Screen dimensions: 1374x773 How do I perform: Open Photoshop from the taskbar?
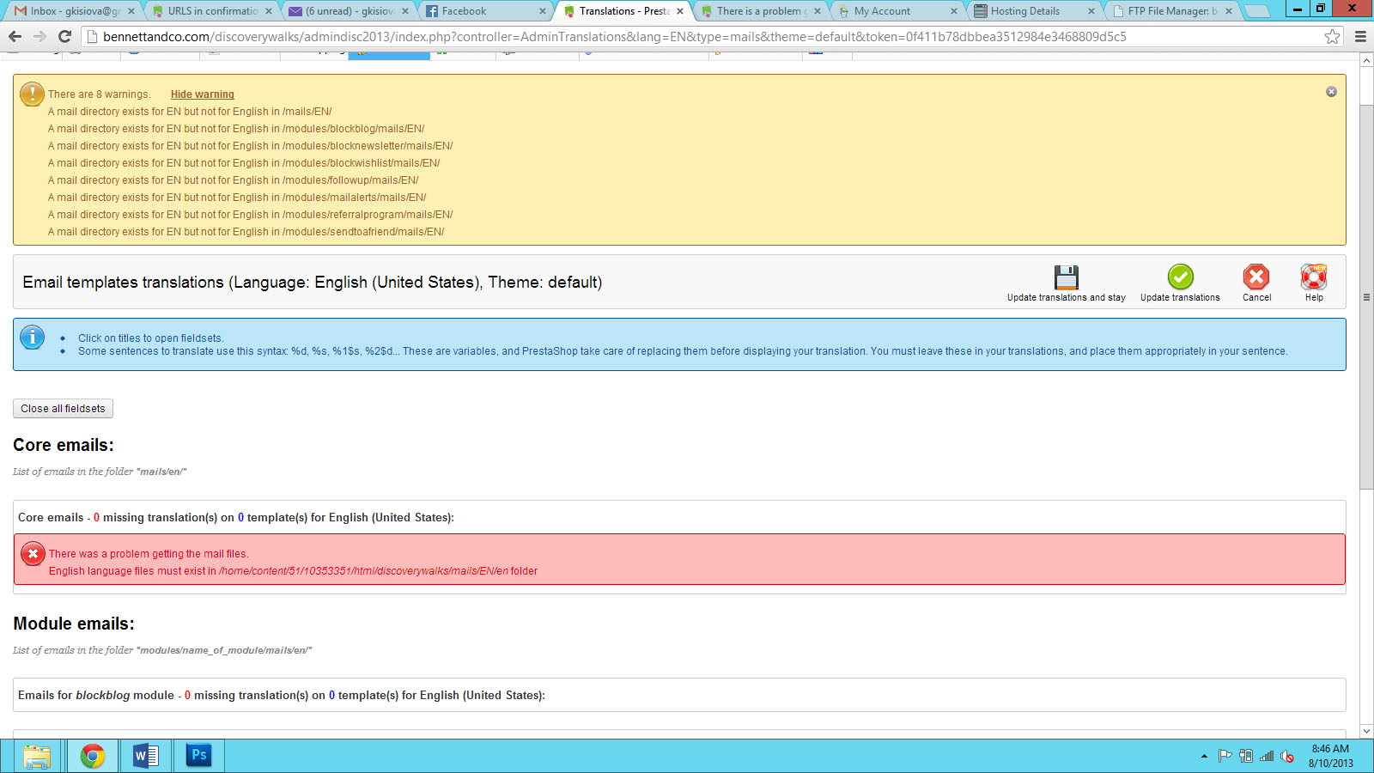199,756
